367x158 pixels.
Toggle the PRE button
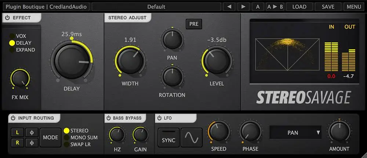pyautogui.click(x=194, y=24)
